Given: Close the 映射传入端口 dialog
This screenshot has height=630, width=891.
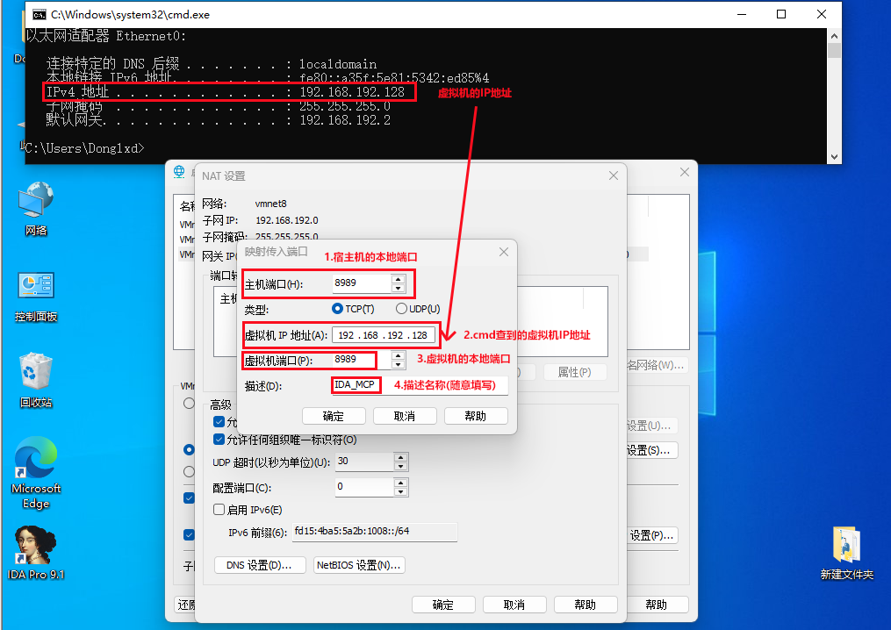Looking at the screenshot, I should tap(504, 252).
